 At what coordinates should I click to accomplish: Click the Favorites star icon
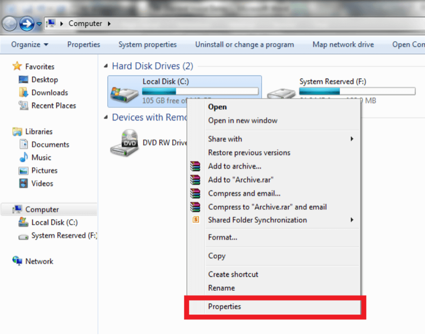tap(17, 66)
